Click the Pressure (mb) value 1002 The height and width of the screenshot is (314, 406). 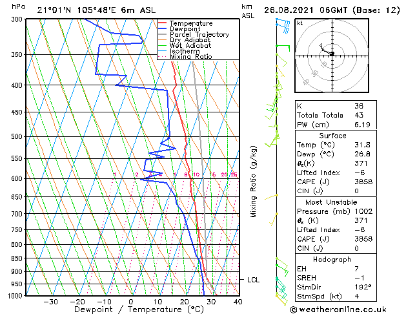363,211
